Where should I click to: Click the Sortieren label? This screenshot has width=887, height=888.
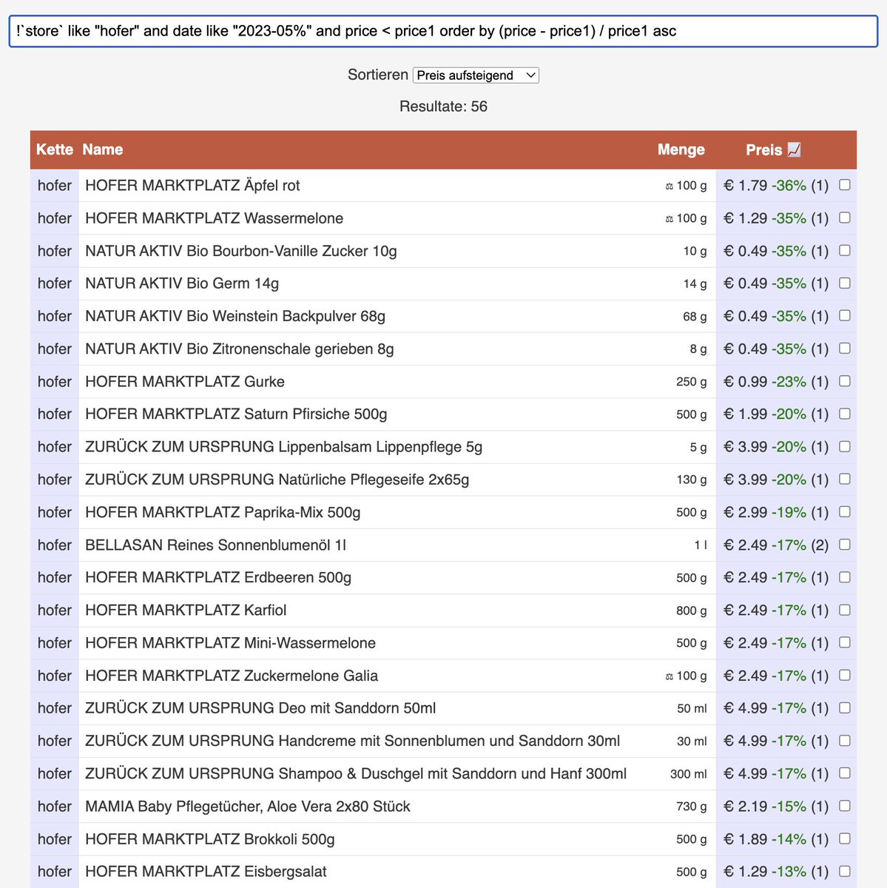click(x=378, y=75)
